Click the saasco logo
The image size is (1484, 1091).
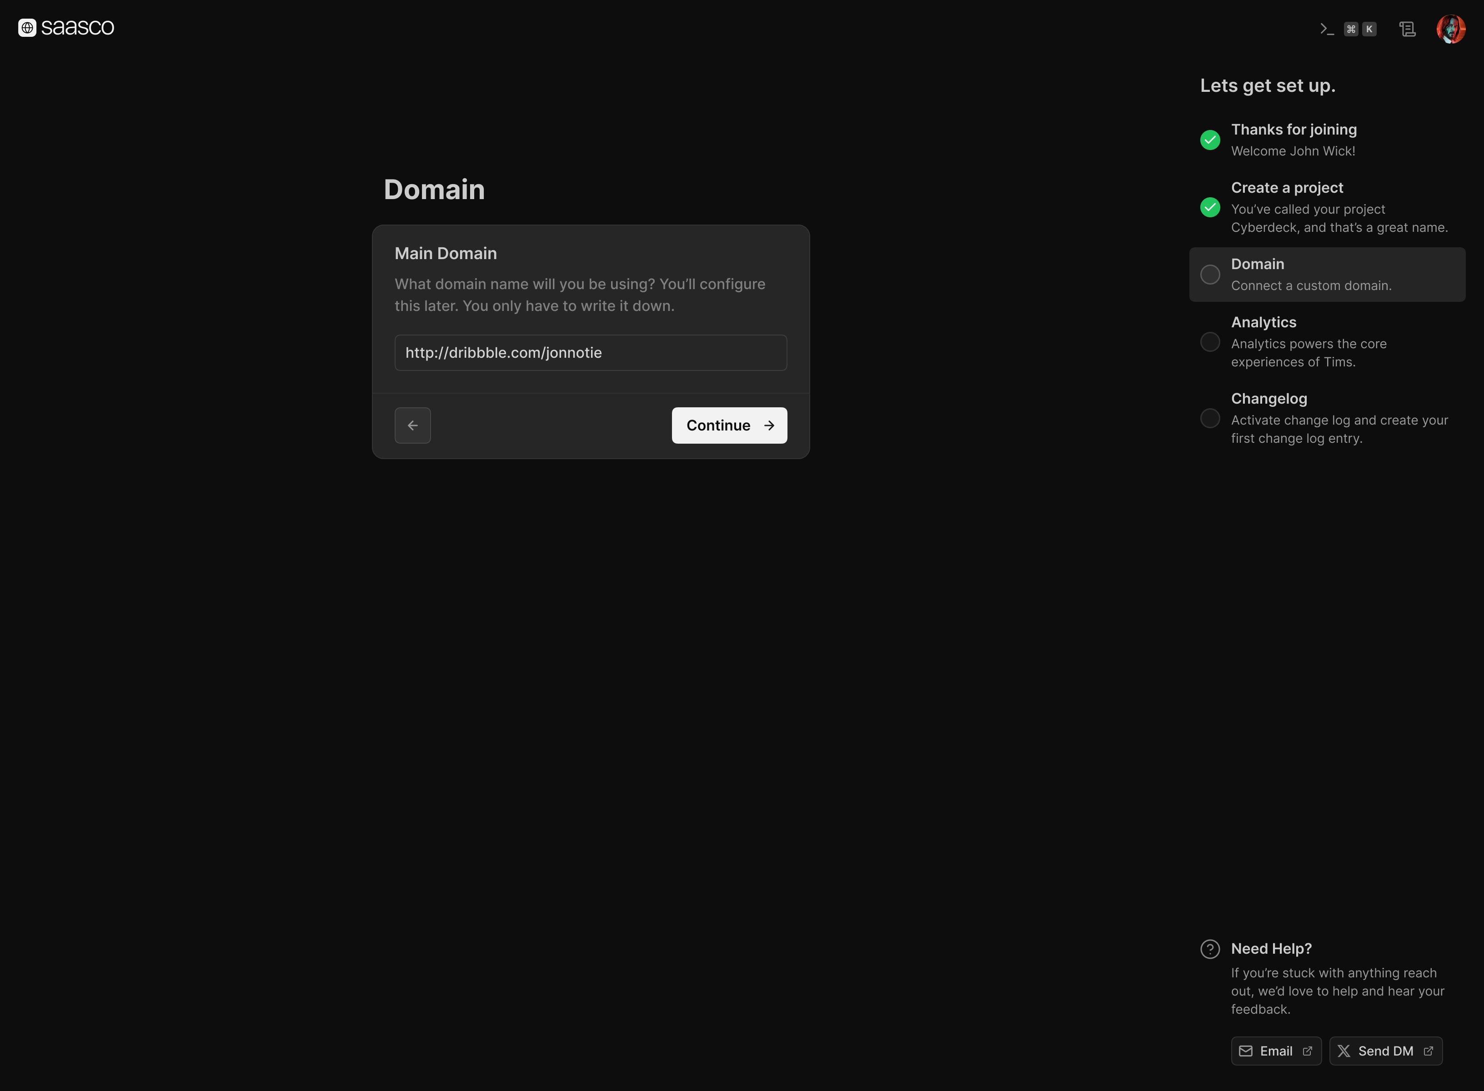tap(66, 28)
